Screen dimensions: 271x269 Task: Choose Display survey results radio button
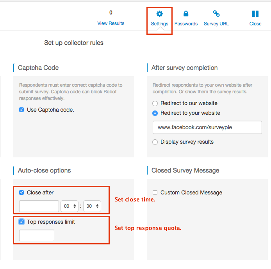[x=155, y=142]
